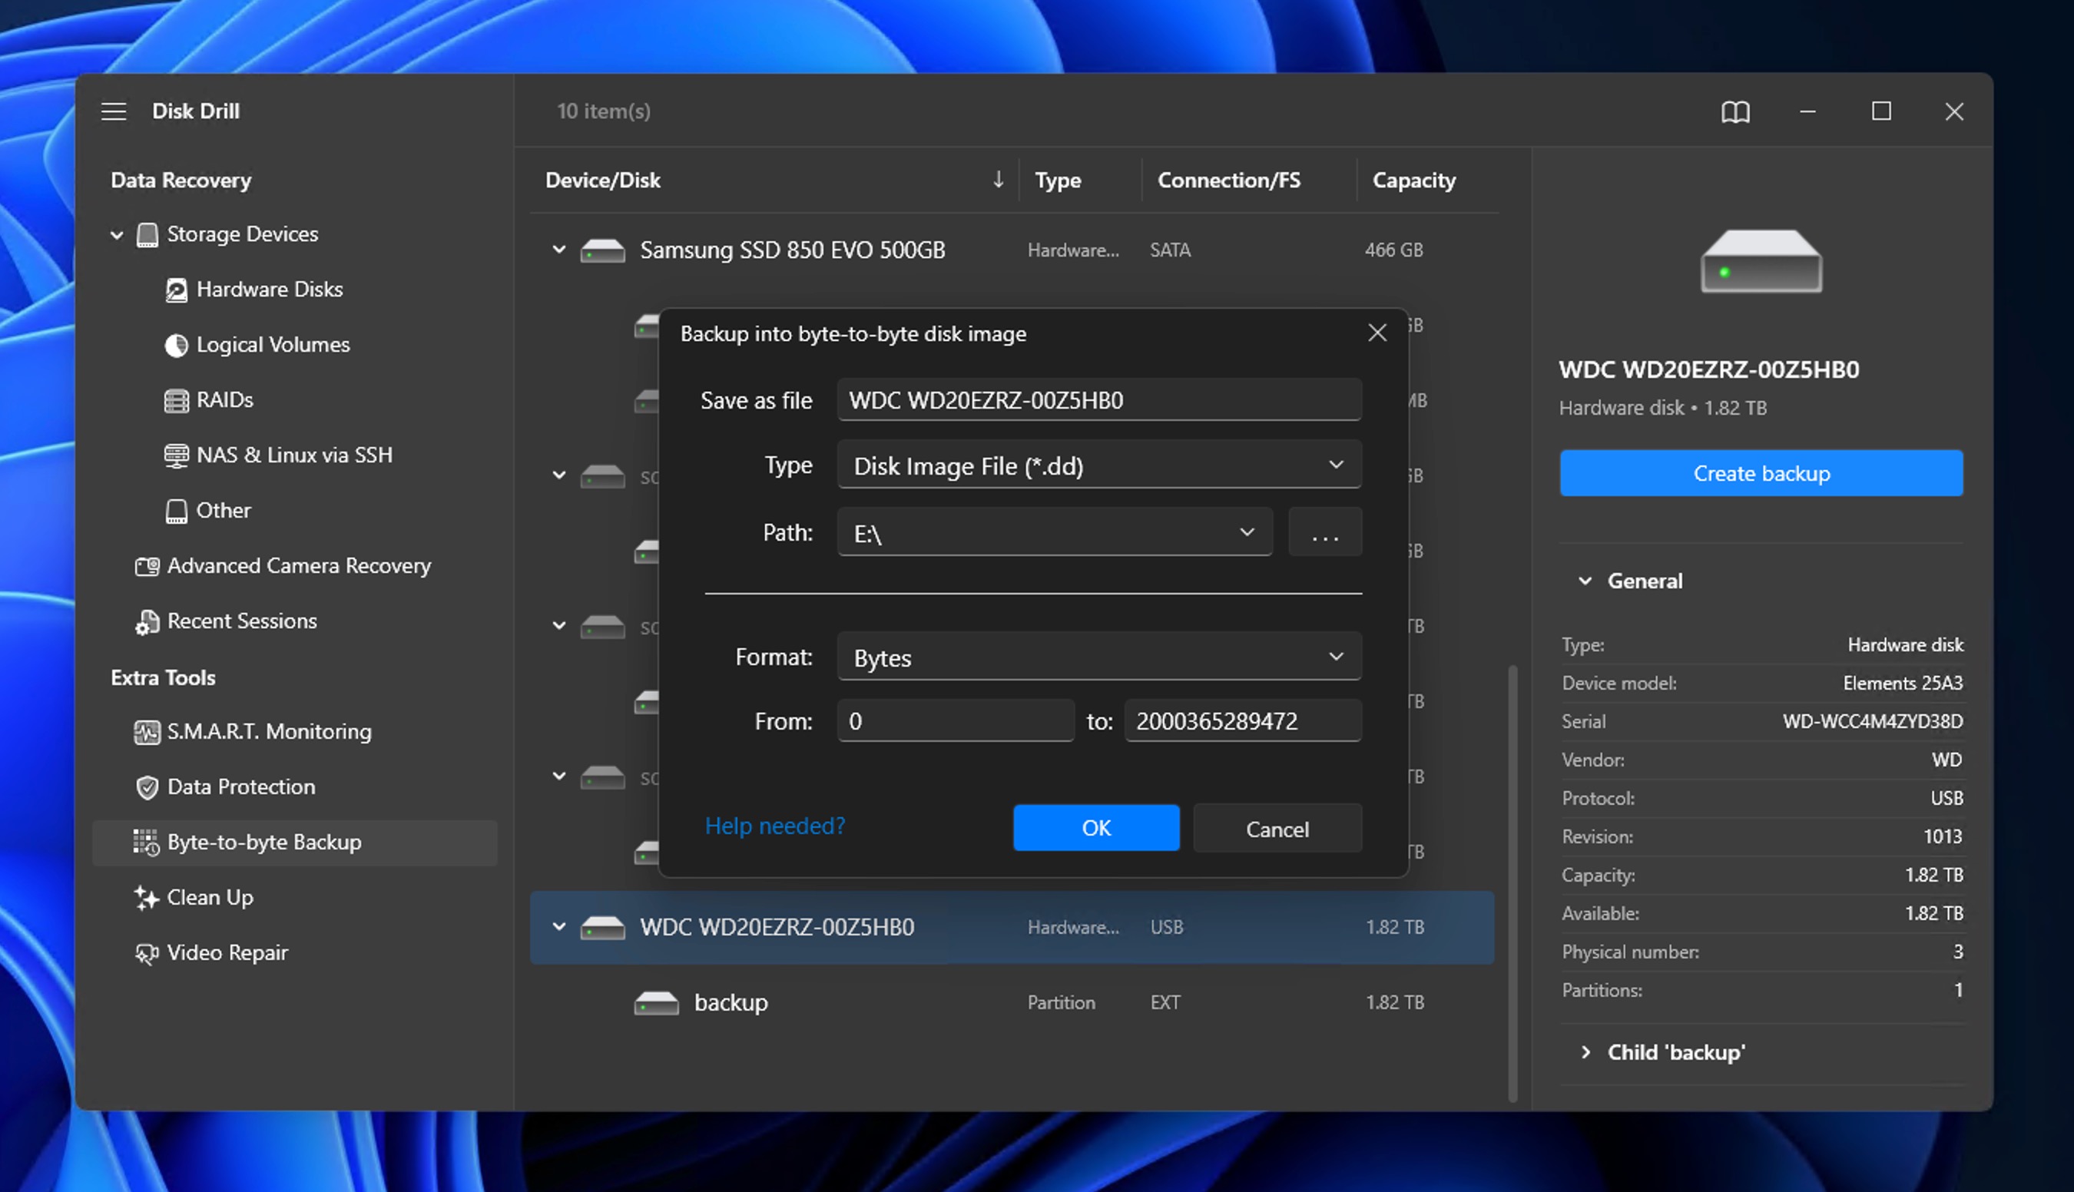Sort by the Capacity column header
This screenshot has width=2074, height=1192.
pyautogui.click(x=1414, y=180)
